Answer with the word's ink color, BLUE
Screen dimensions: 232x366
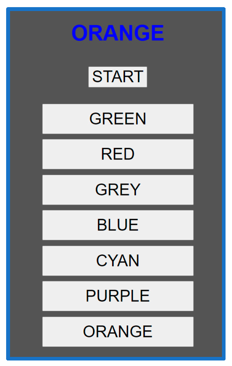[118, 225]
